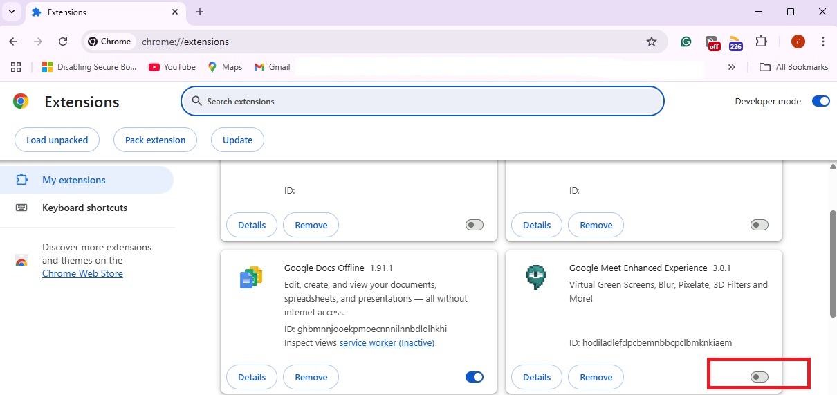
Task: Open the Extensions puzzle-piece menu
Action: point(761,42)
